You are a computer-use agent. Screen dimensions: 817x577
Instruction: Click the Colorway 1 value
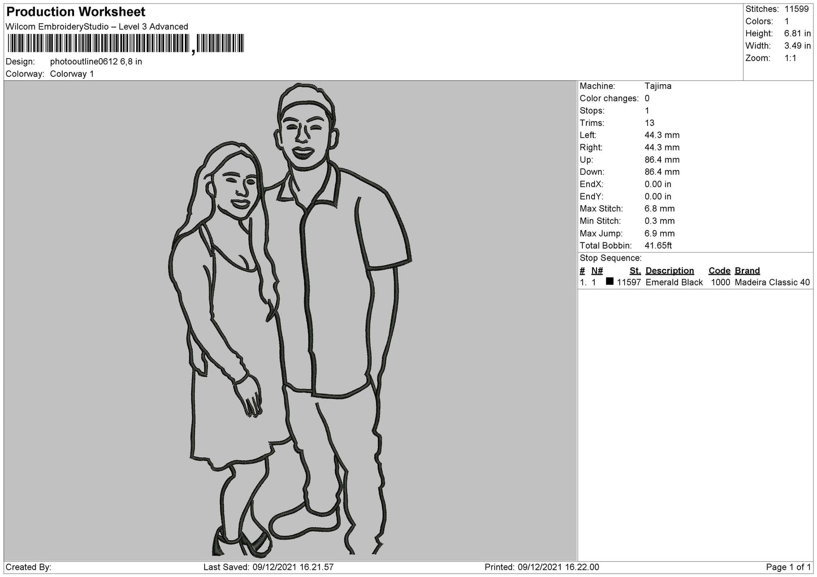tap(72, 74)
